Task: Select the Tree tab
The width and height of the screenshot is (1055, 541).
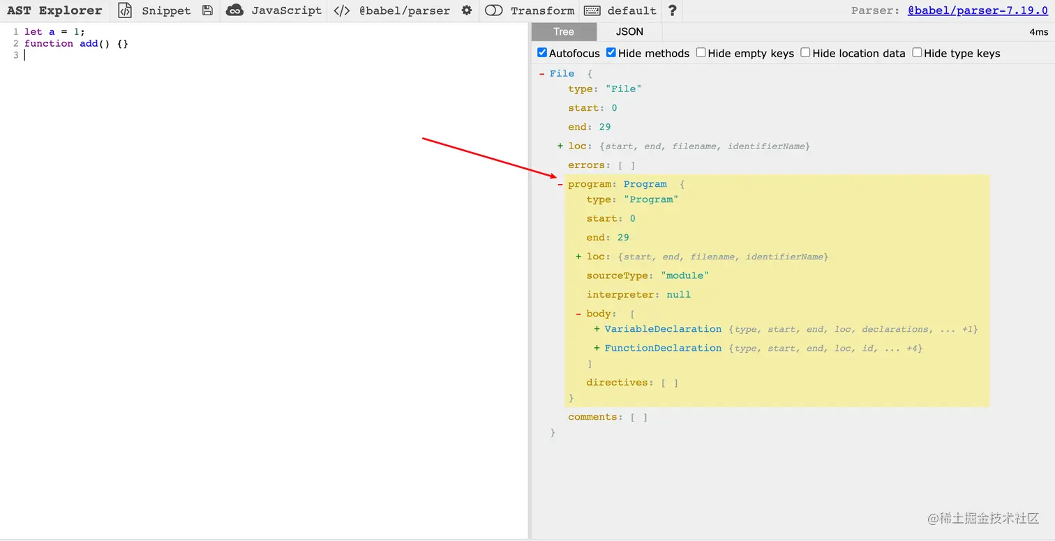Action: tap(563, 31)
